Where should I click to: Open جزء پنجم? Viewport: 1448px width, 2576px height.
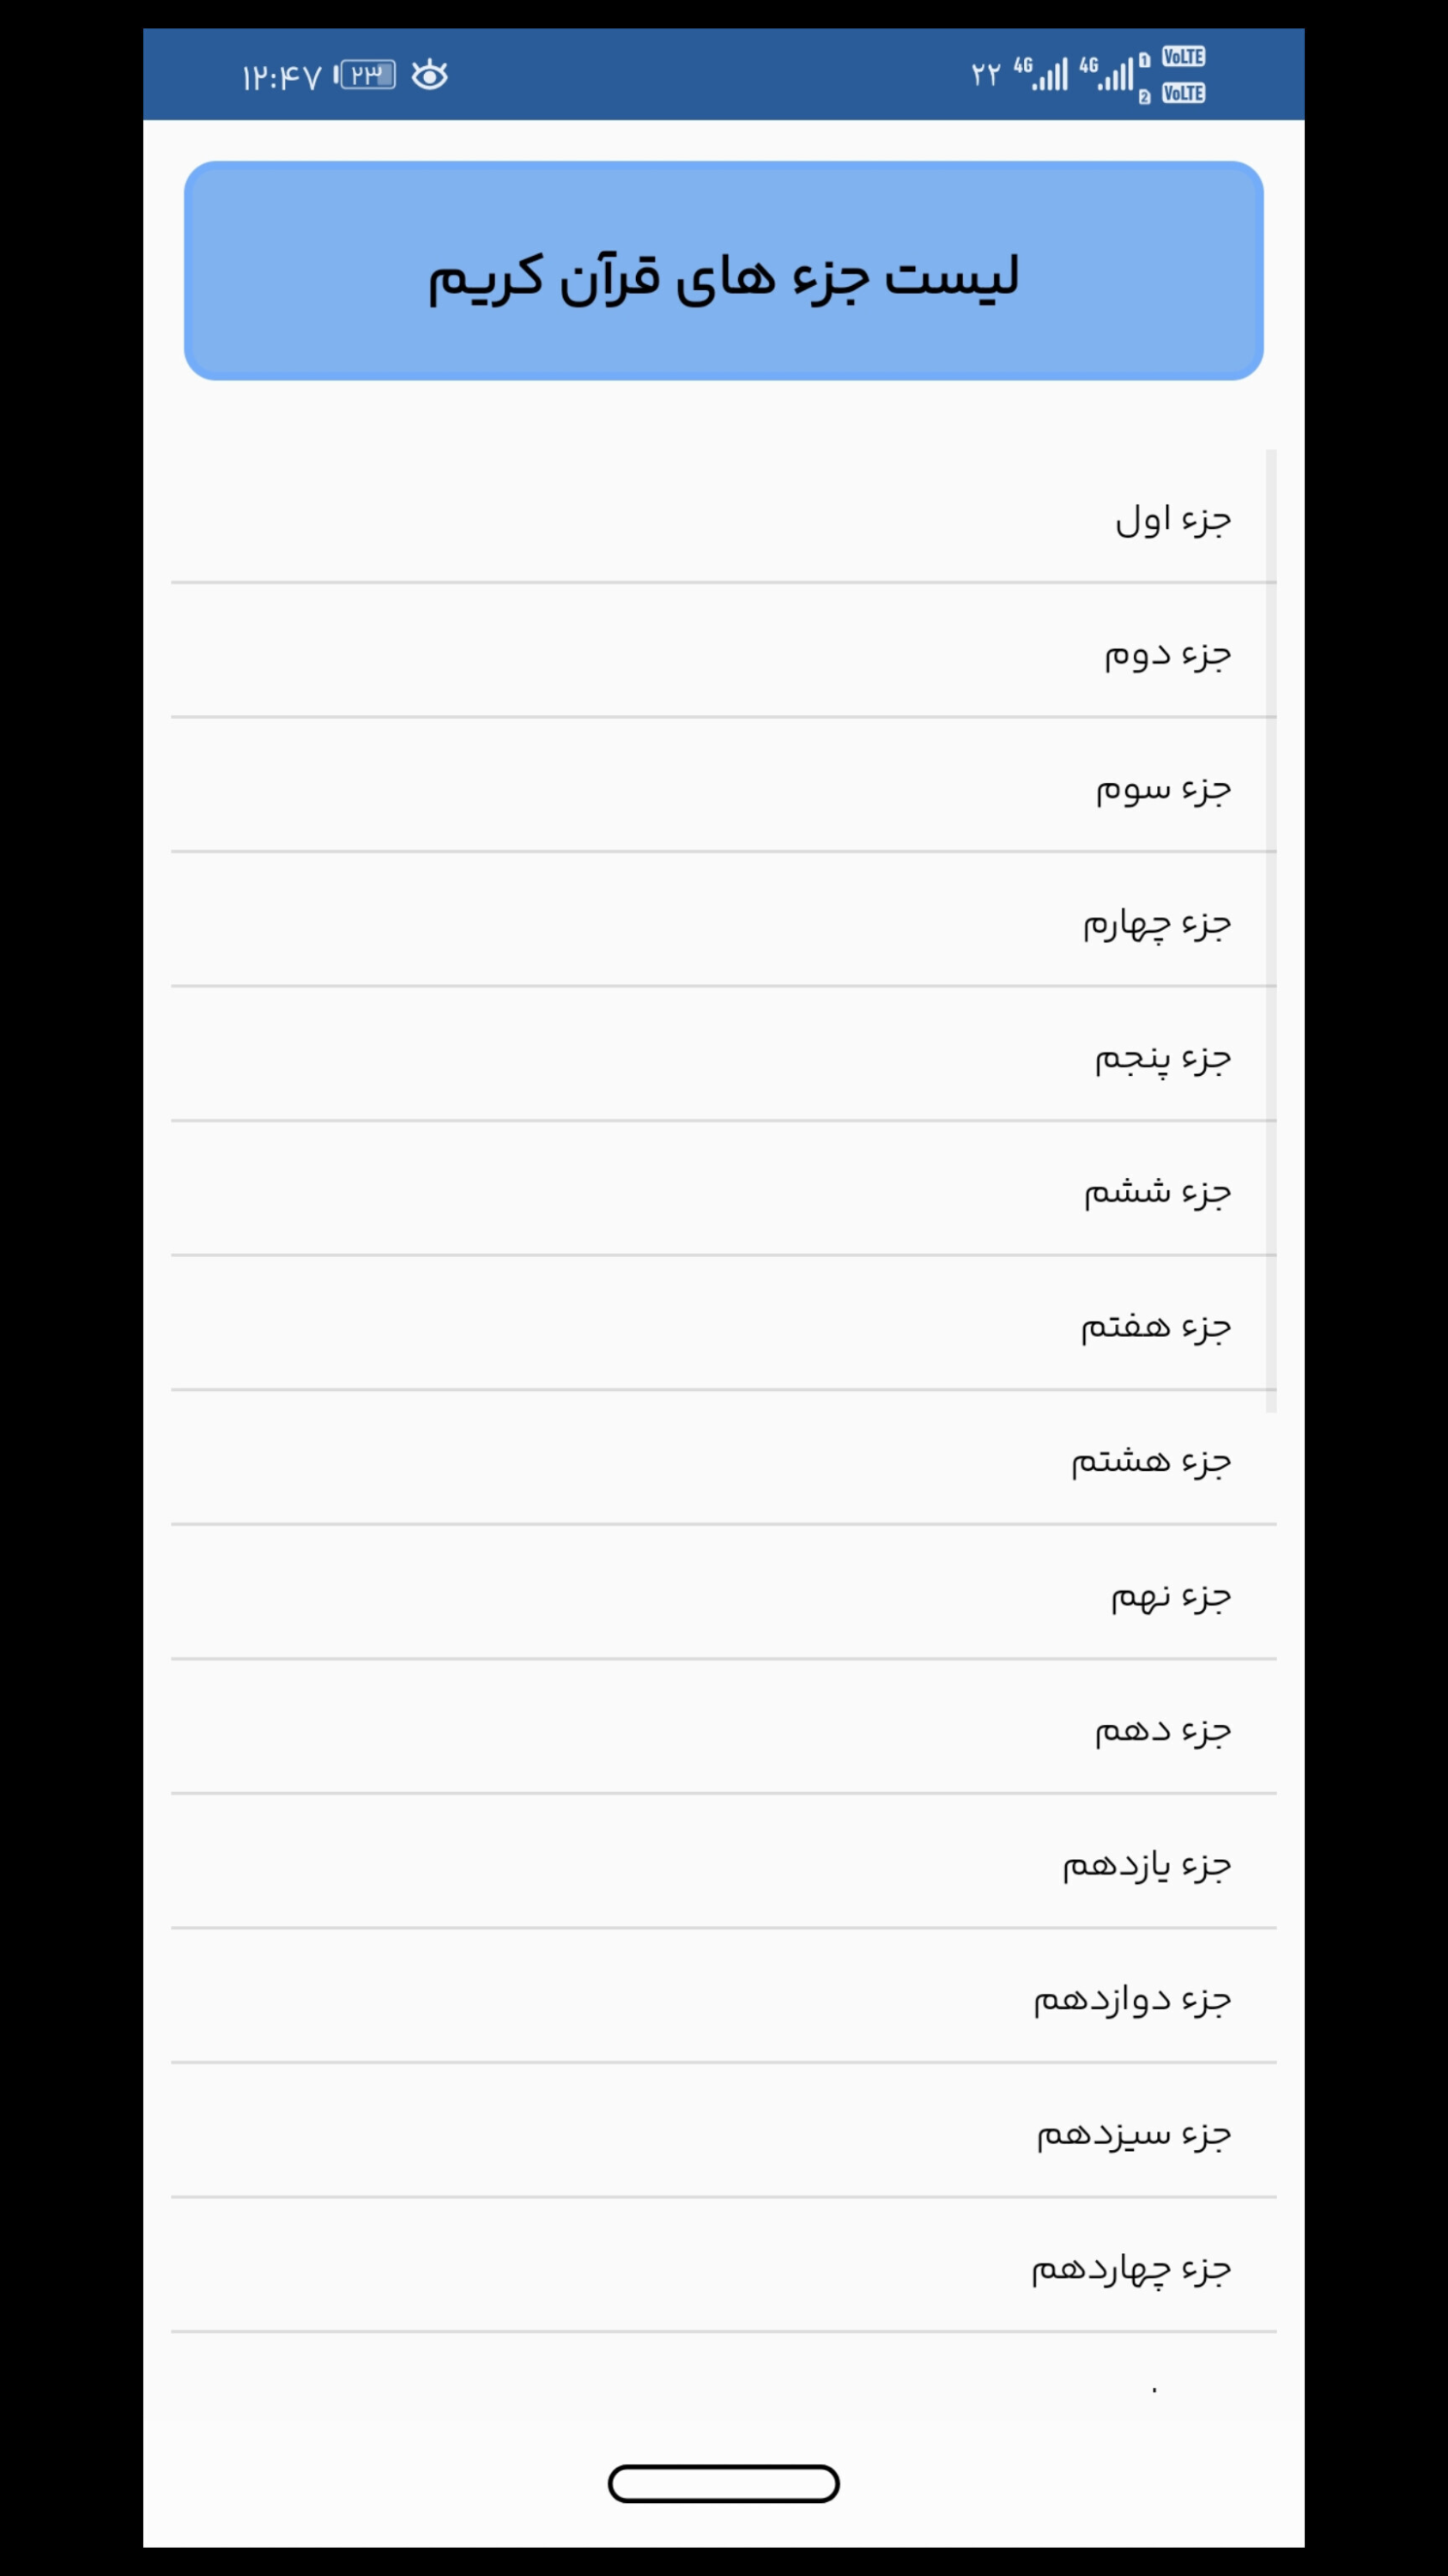pyautogui.click(x=724, y=1058)
